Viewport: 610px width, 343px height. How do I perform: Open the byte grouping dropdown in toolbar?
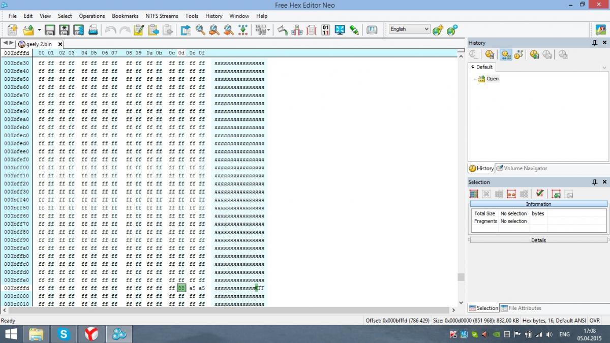pyautogui.click(x=263, y=30)
